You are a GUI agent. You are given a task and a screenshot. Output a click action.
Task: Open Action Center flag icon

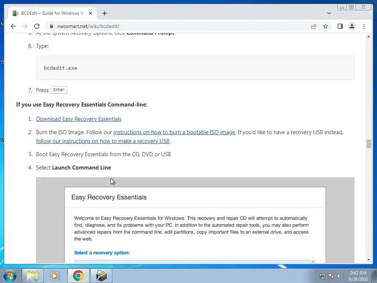pos(331,276)
